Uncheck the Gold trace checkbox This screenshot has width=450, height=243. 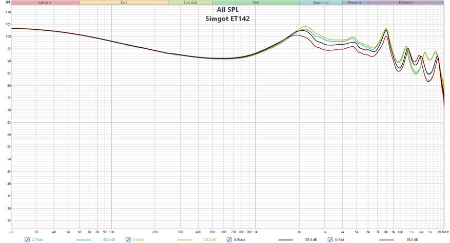tap(128, 239)
